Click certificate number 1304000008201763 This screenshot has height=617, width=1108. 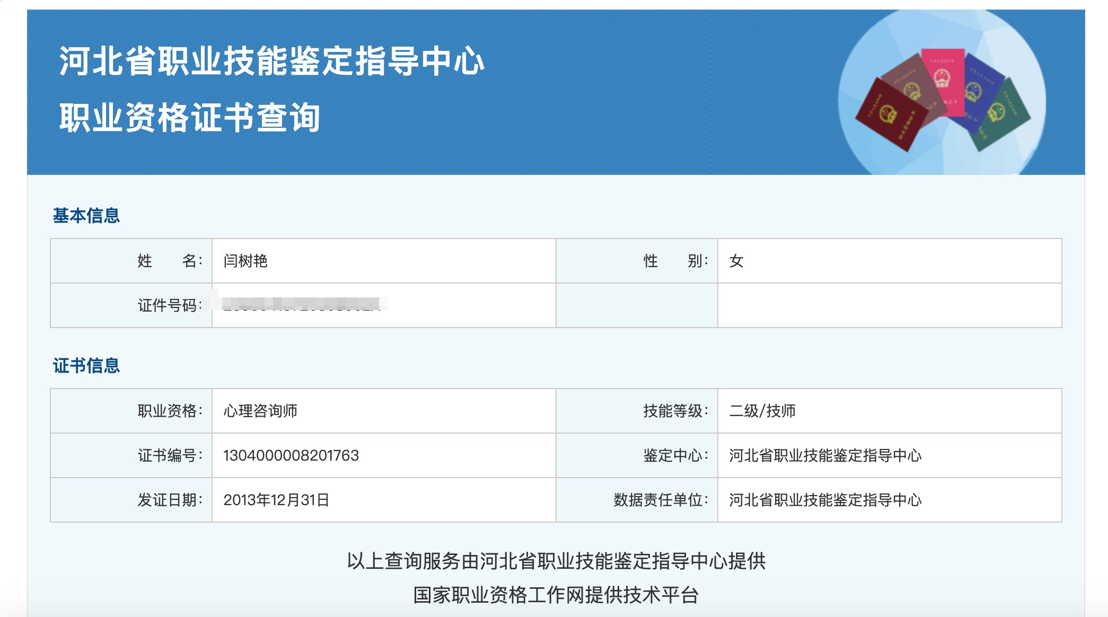[x=291, y=455]
